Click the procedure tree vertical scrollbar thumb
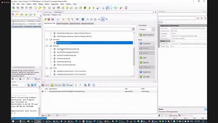218x123 pixels. 134,56
